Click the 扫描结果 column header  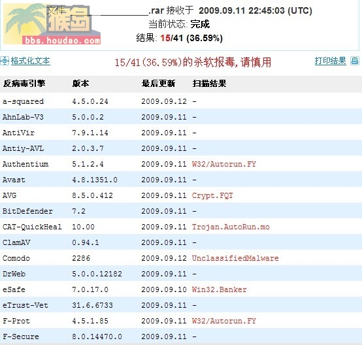coord(209,84)
